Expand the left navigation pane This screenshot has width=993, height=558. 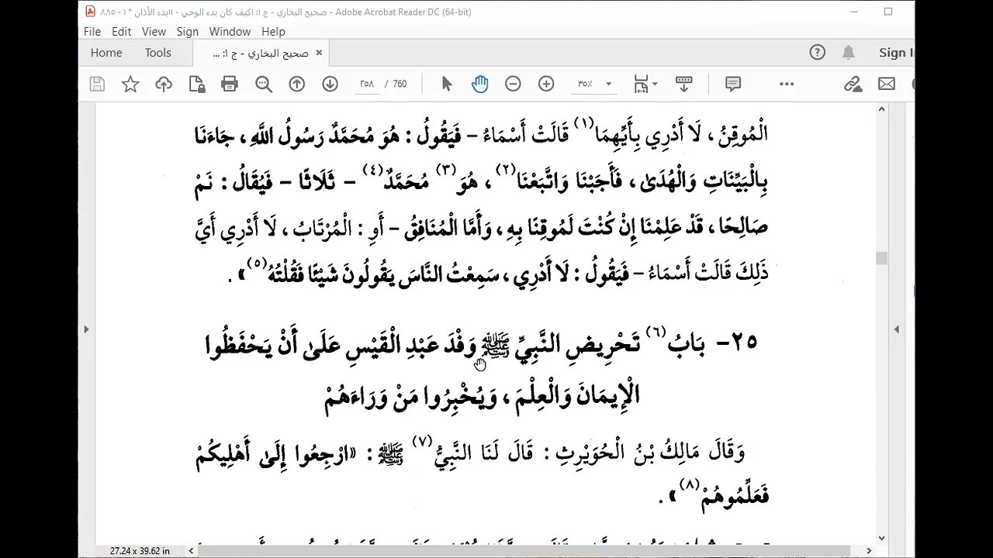86,329
